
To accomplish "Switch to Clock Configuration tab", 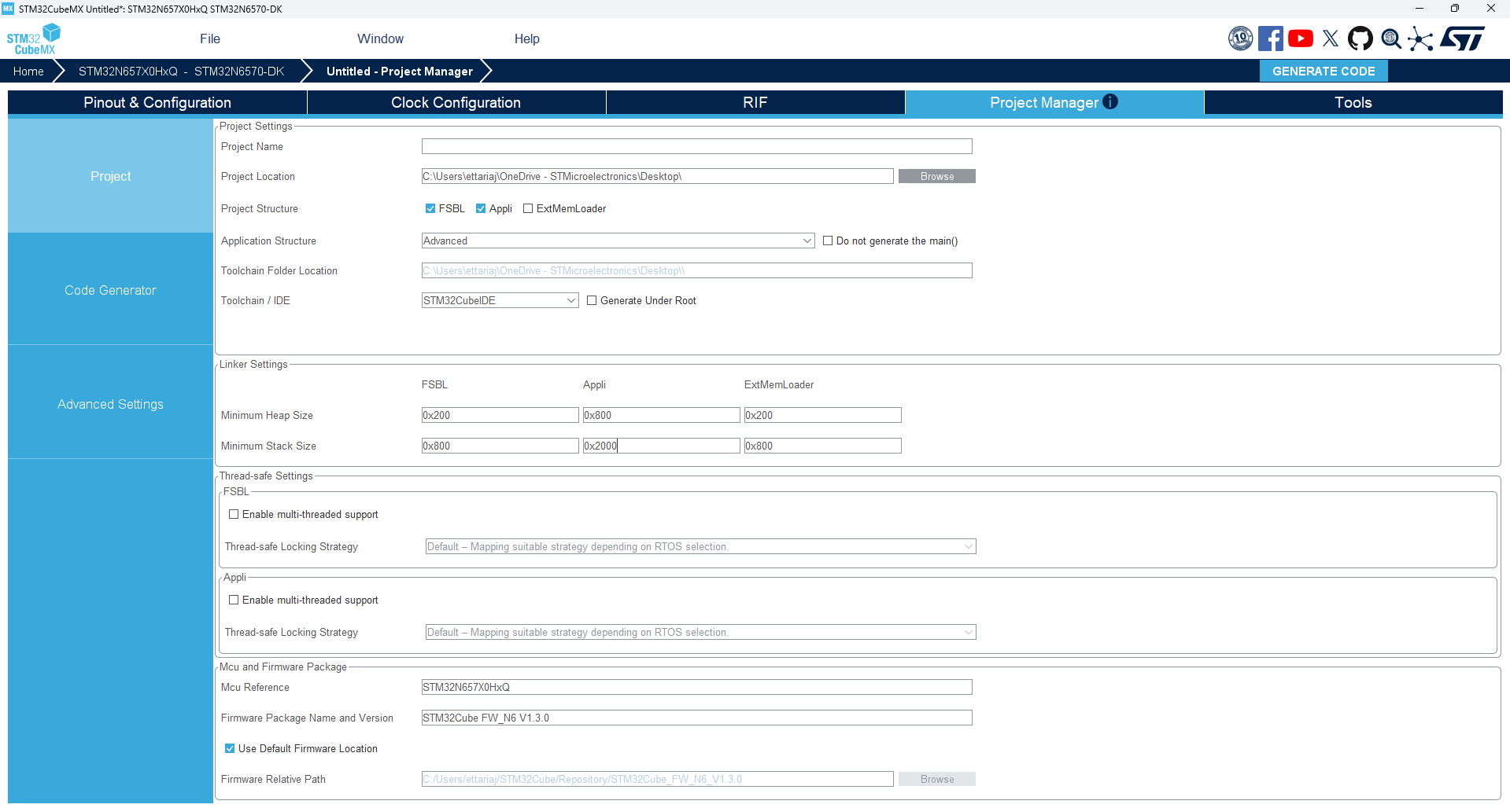I will click(456, 102).
